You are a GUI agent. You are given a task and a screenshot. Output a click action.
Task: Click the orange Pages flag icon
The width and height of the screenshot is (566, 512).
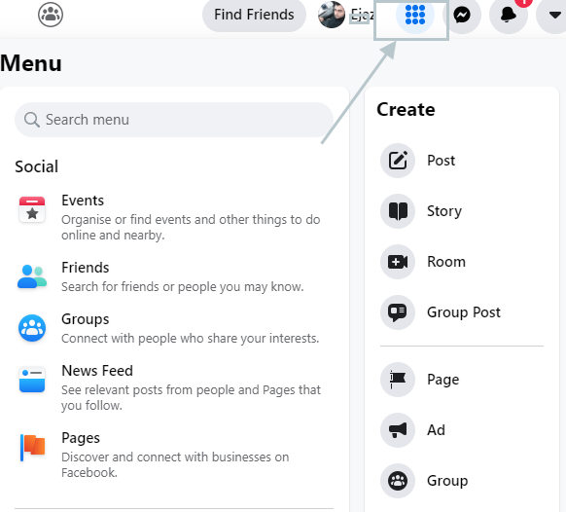[x=32, y=447]
